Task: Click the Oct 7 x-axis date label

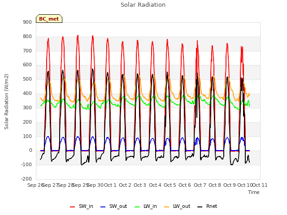Action: [200, 185]
